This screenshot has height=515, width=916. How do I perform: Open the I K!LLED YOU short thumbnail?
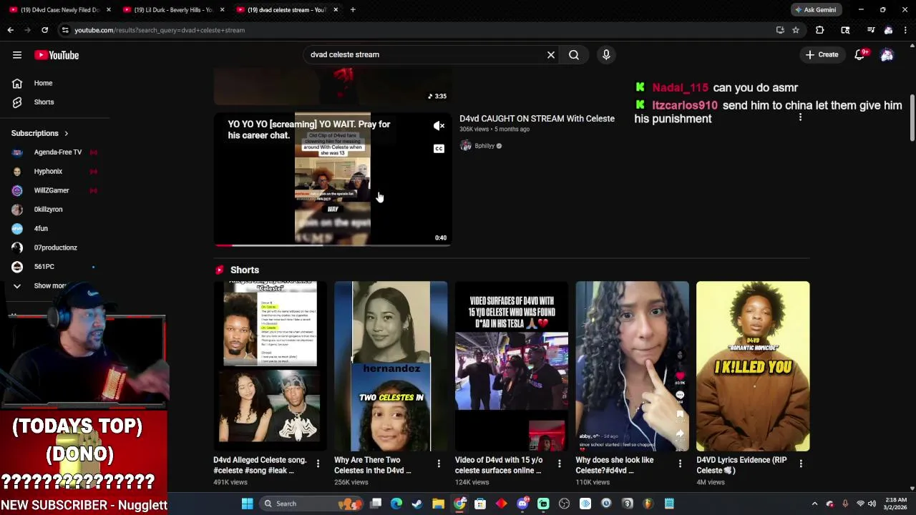[x=753, y=366]
